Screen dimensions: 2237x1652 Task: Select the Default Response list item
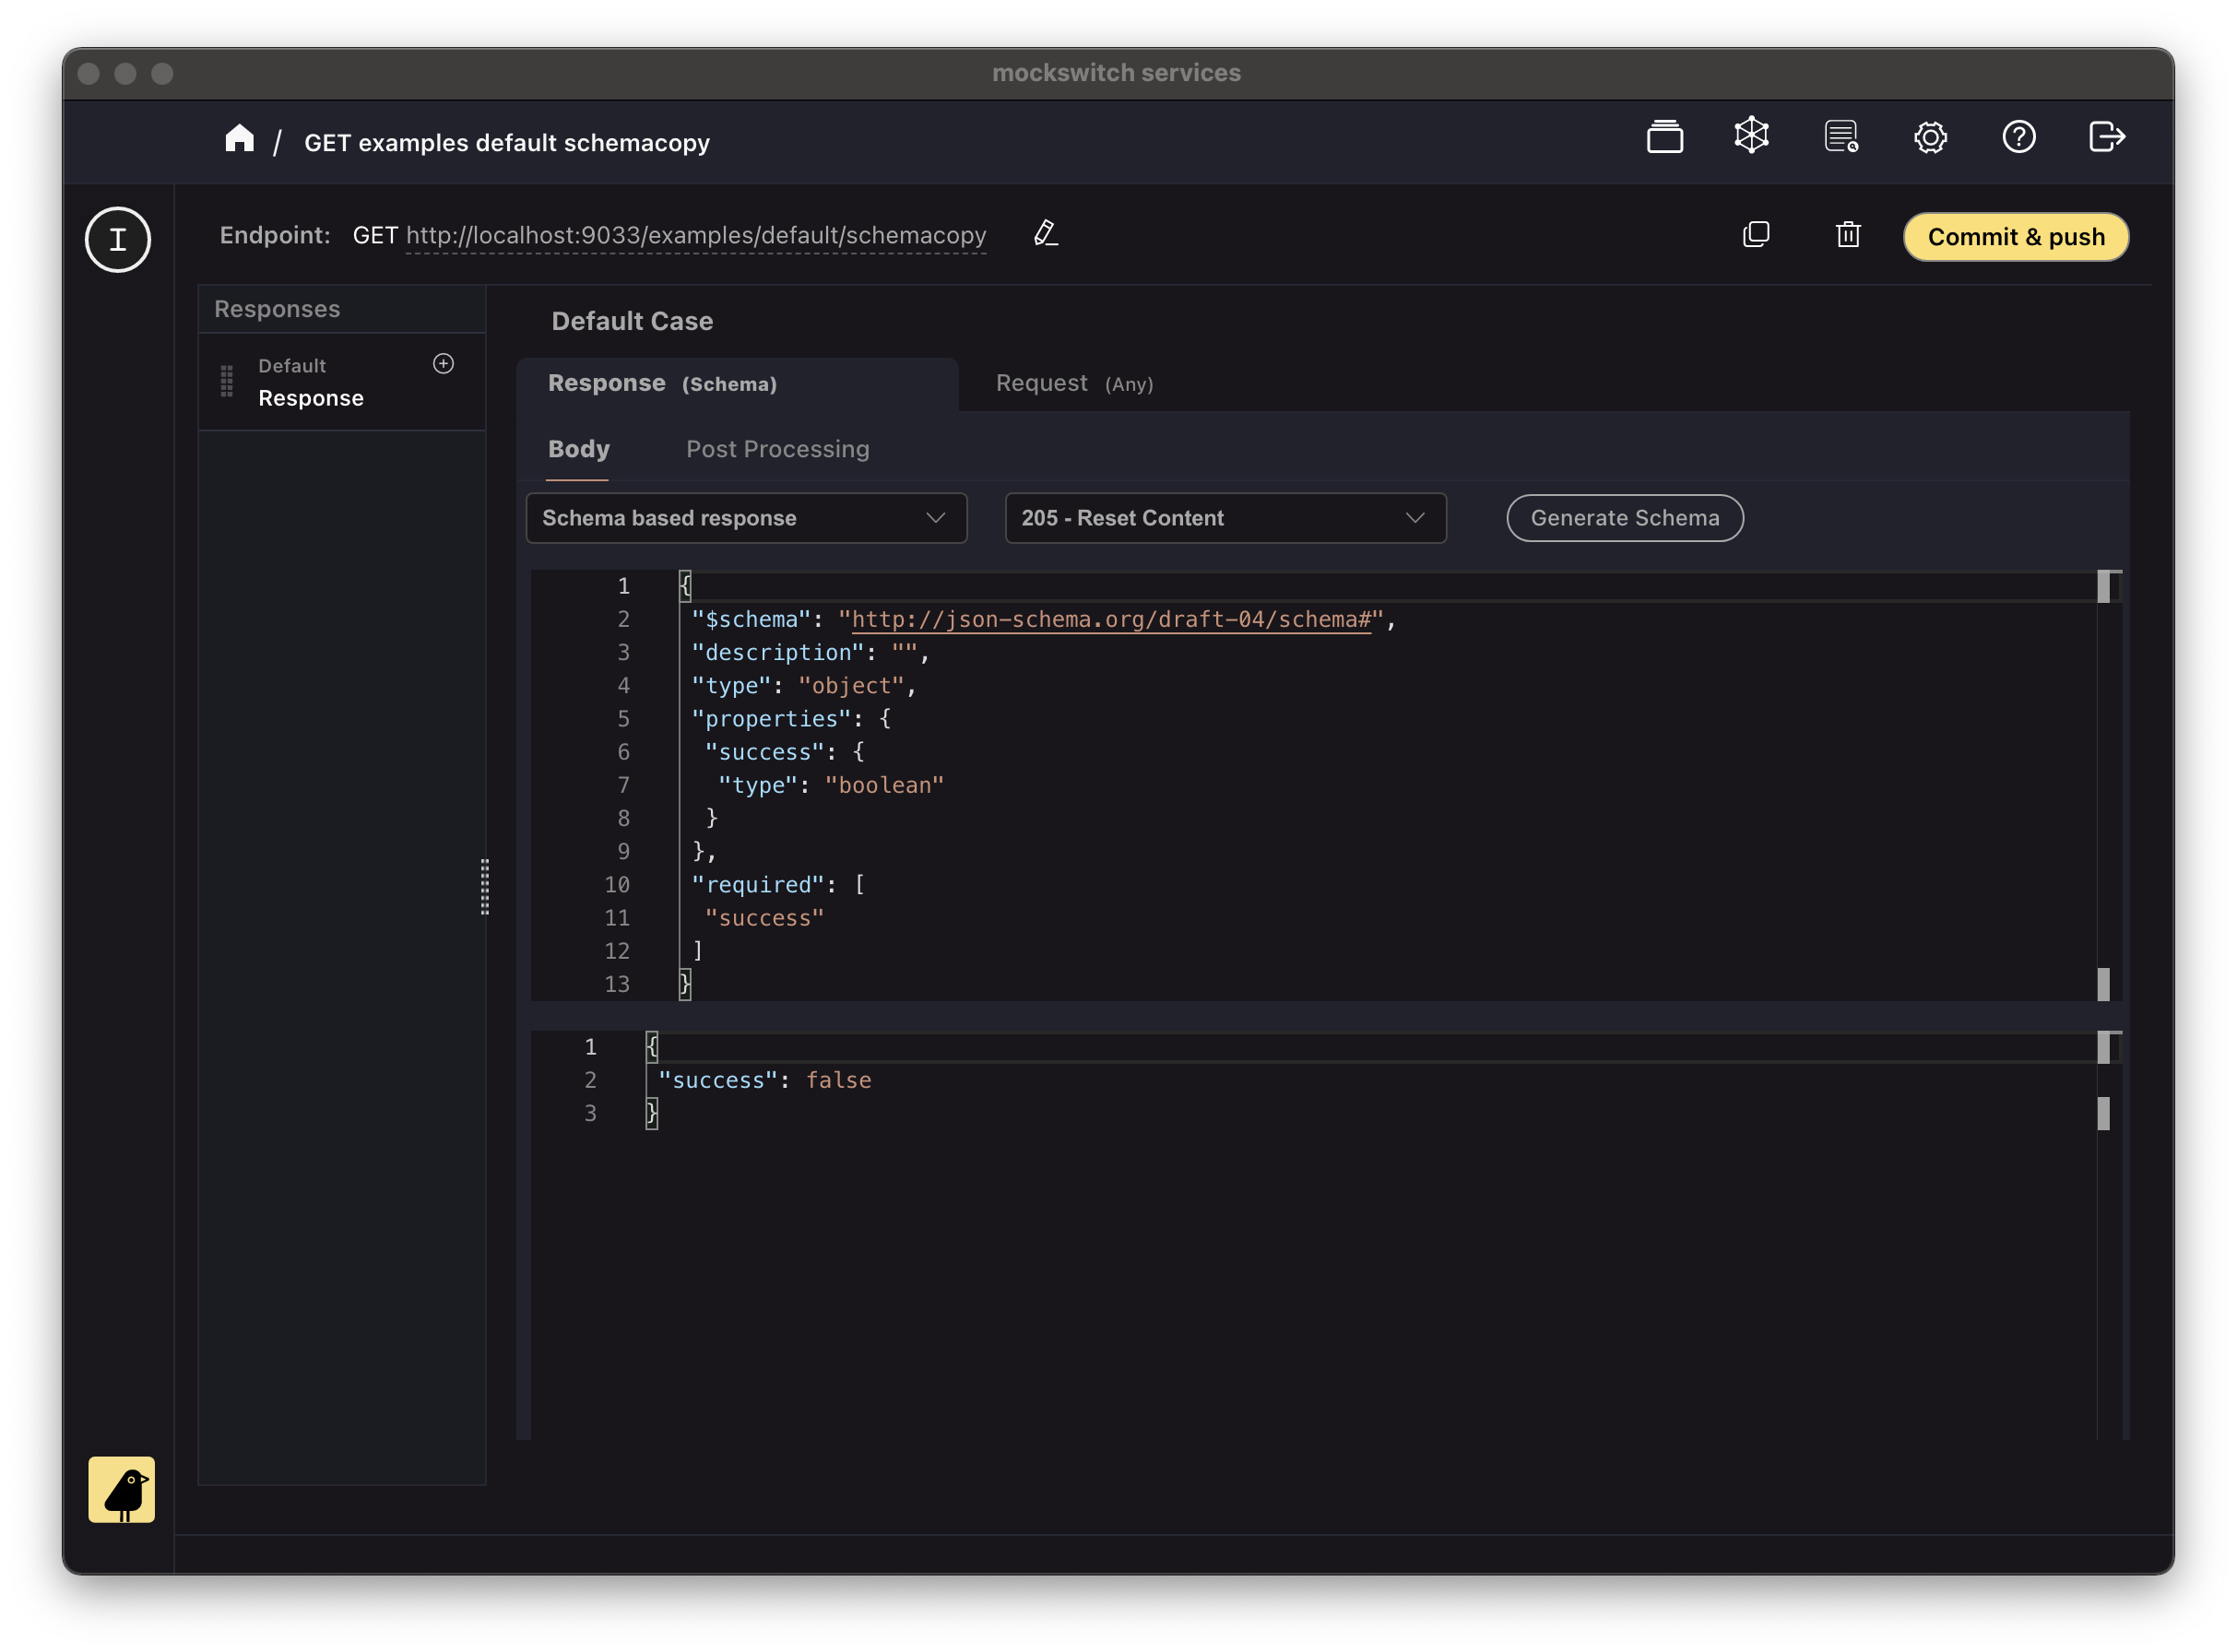coord(310,382)
